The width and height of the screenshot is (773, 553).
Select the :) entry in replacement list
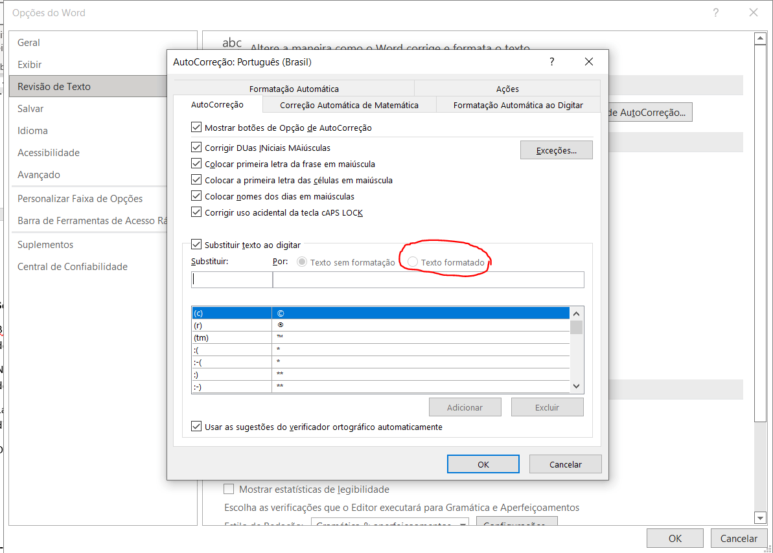click(380, 374)
